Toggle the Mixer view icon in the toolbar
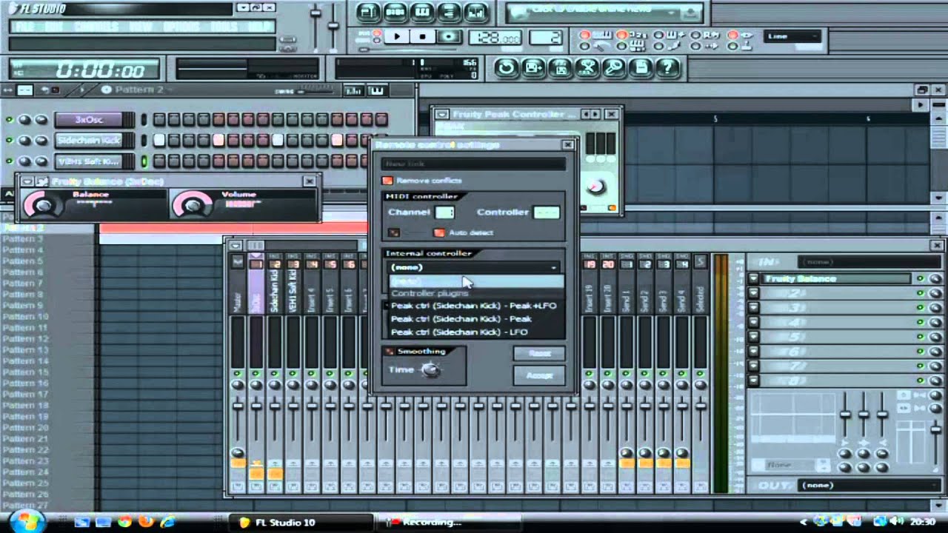Image resolution: width=948 pixels, height=533 pixels. point(477,13)
